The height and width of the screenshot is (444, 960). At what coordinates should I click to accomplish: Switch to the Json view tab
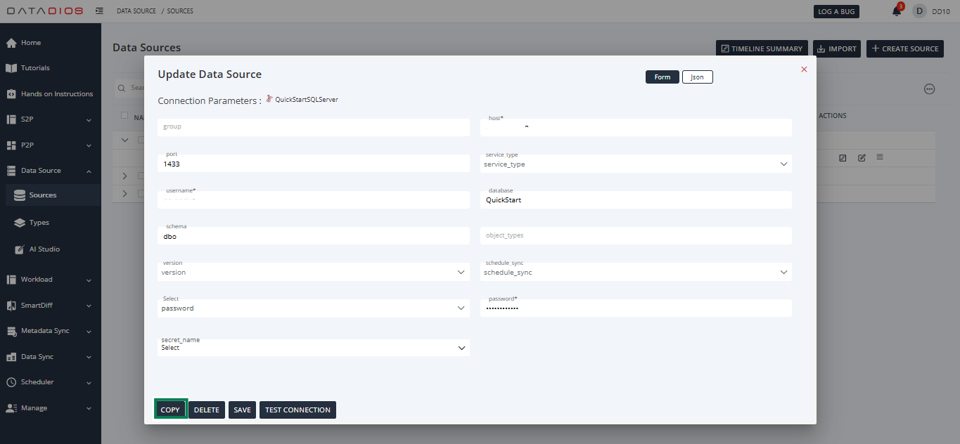coord(697,77)
